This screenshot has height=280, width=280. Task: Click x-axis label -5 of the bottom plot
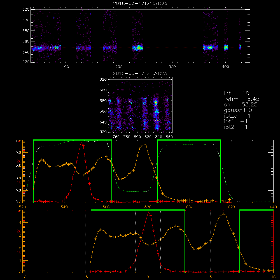pos(85,277)
